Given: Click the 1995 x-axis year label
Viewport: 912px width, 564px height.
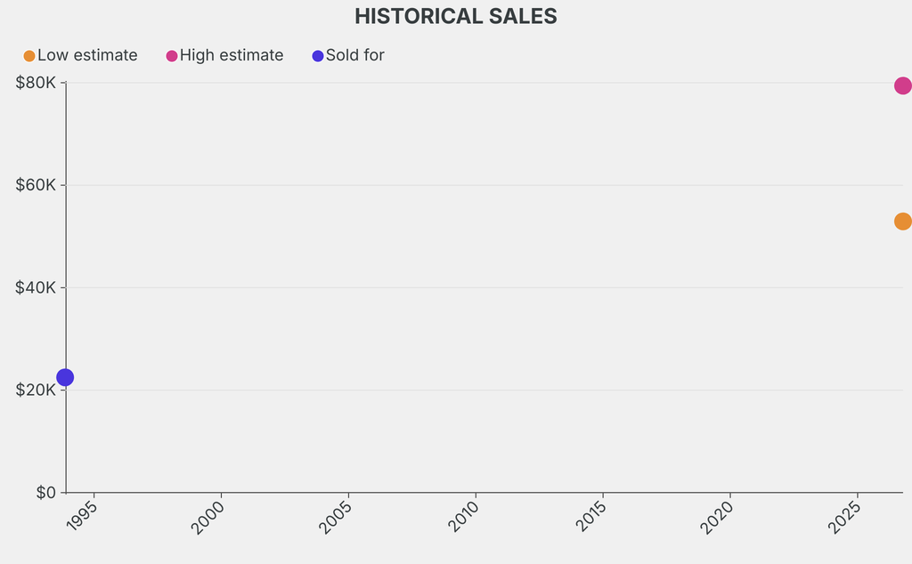Looking at the screenshot, I should point(81,516).
